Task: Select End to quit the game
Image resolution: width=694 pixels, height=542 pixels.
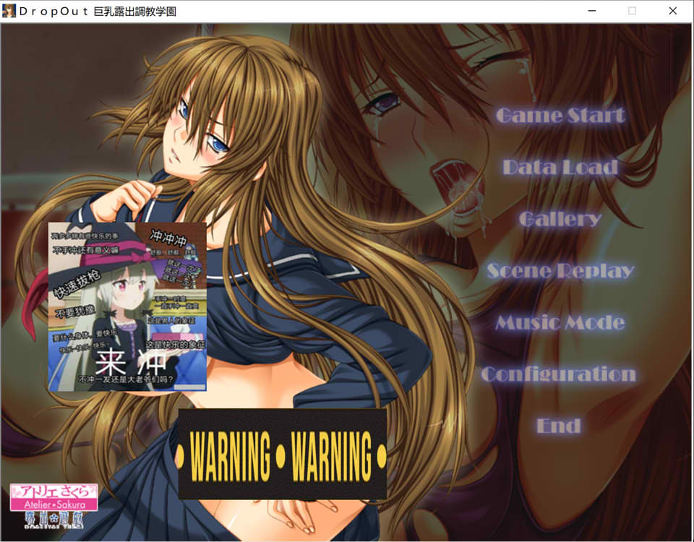Action: 560,426
